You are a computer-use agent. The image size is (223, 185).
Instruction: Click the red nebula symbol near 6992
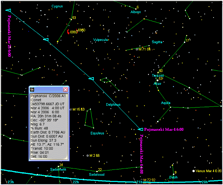coord(68,32)
